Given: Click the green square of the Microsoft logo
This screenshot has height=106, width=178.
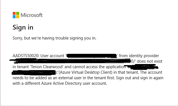Looking at the screenshot, I should pos(17,14).
